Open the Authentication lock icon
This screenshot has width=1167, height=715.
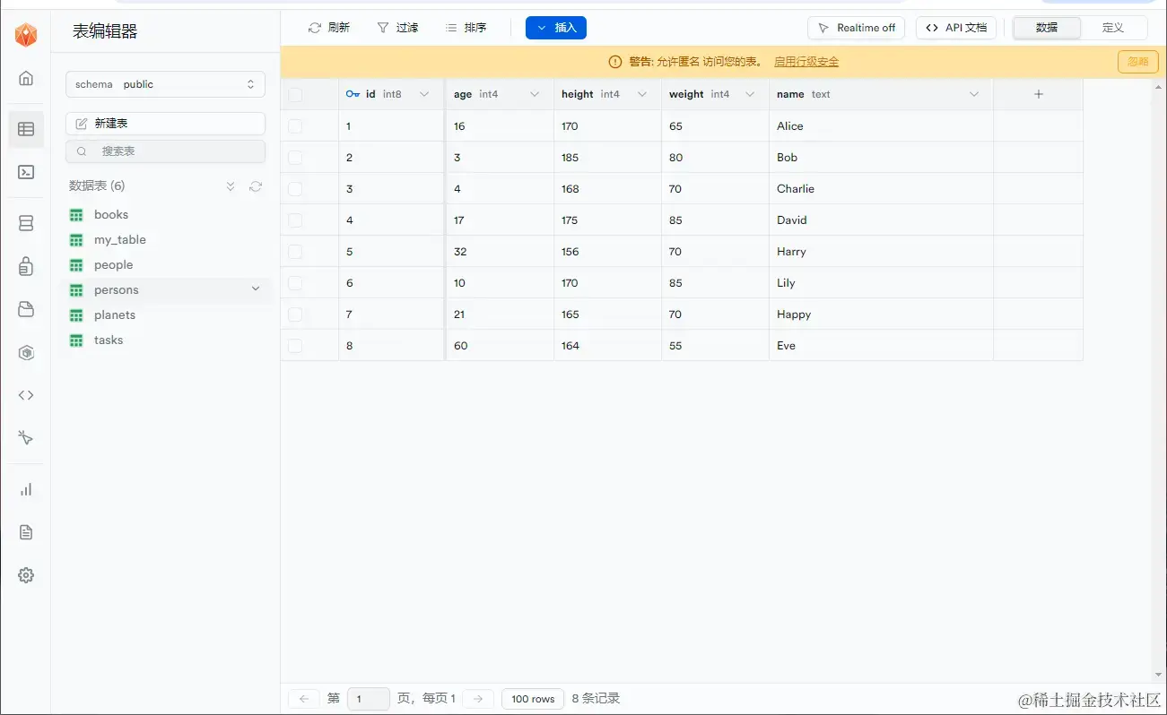point(26,266)
